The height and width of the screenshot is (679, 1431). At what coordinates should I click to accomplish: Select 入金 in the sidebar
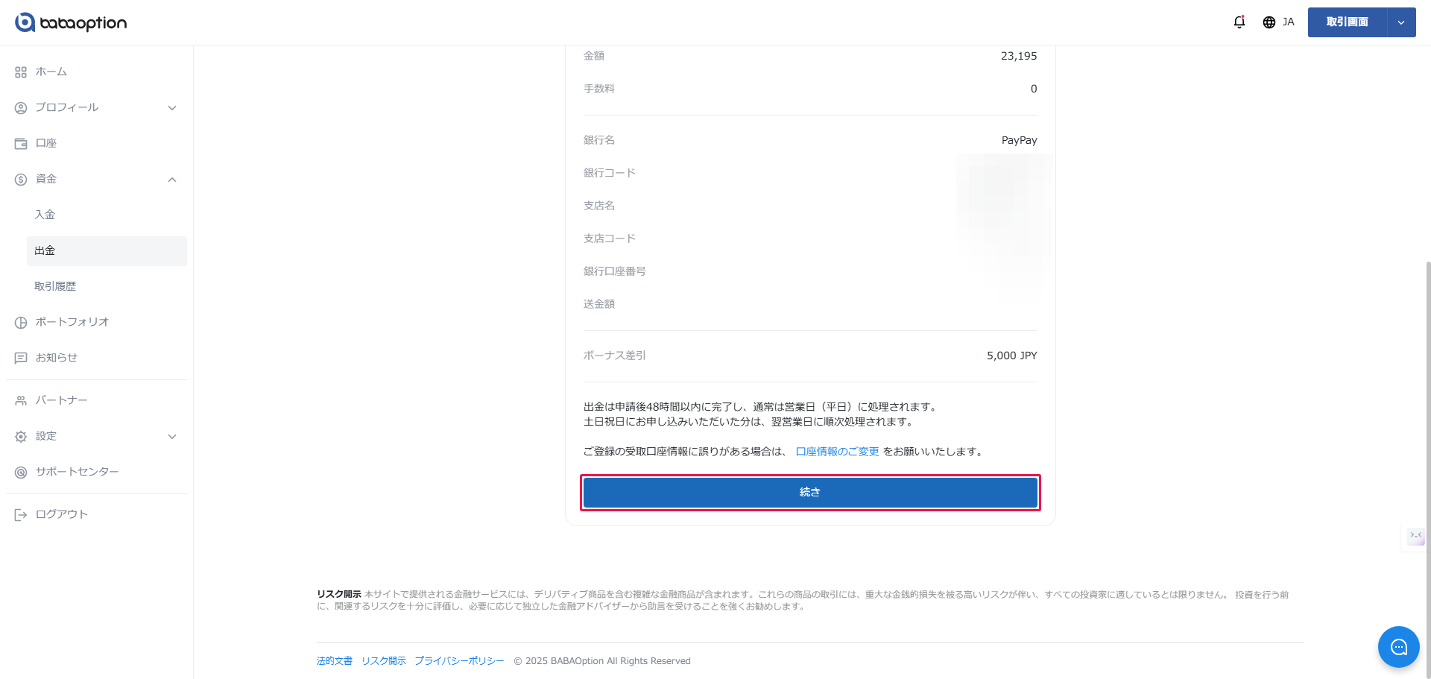pos(45,215)
